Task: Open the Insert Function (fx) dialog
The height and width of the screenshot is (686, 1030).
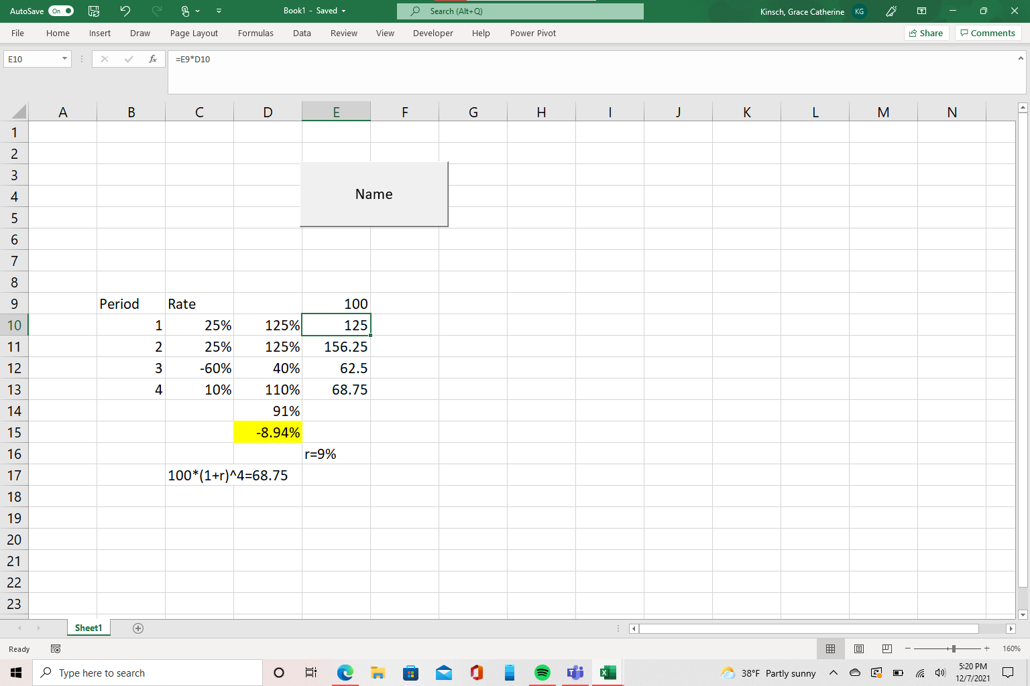Action: 153,59
